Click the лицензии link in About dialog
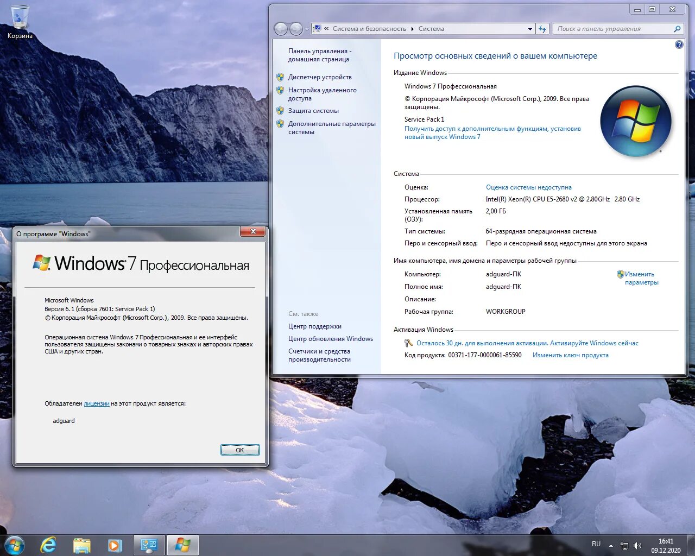695x556 pixels. click(x=96, y=403)
